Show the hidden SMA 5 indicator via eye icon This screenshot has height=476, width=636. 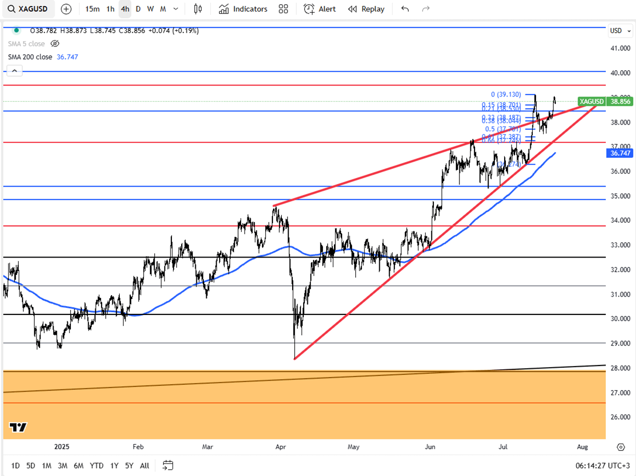(55, 44)
